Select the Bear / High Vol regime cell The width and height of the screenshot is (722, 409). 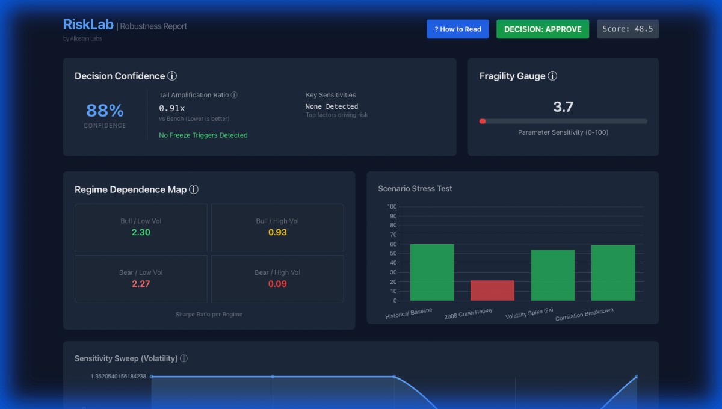pyautogui.click(x=277, y=279)
